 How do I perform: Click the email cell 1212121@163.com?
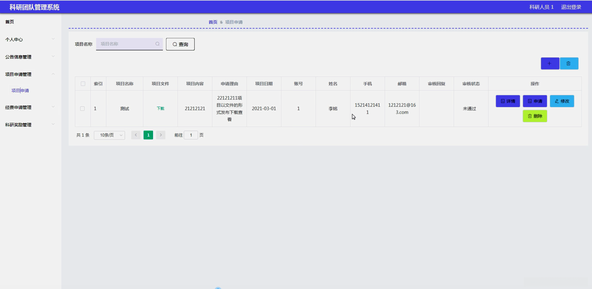(x=402, y=109)
